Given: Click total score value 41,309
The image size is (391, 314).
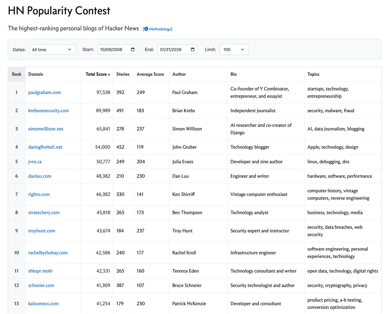Looking at the screenshot, I should 103,286.
